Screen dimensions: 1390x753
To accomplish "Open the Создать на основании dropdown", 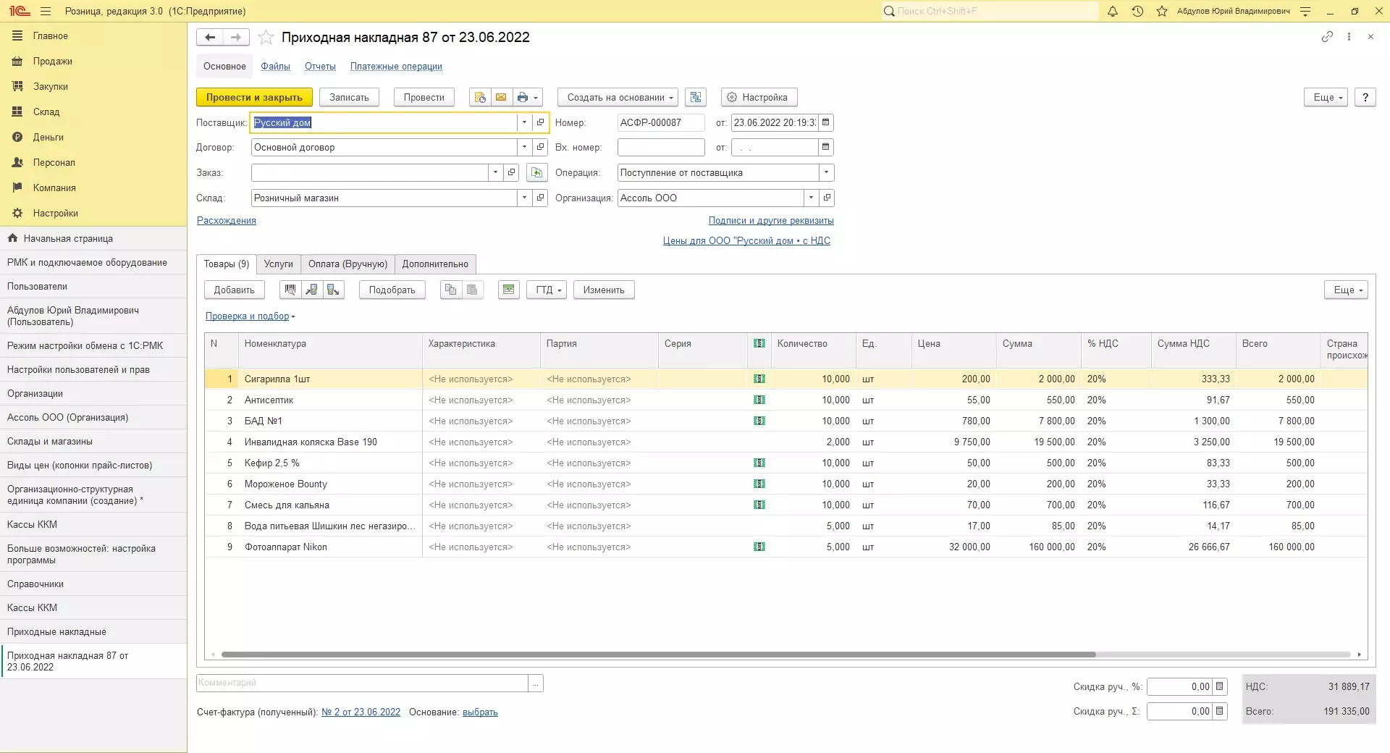I will pyautogui.click(x=617, y=97).
